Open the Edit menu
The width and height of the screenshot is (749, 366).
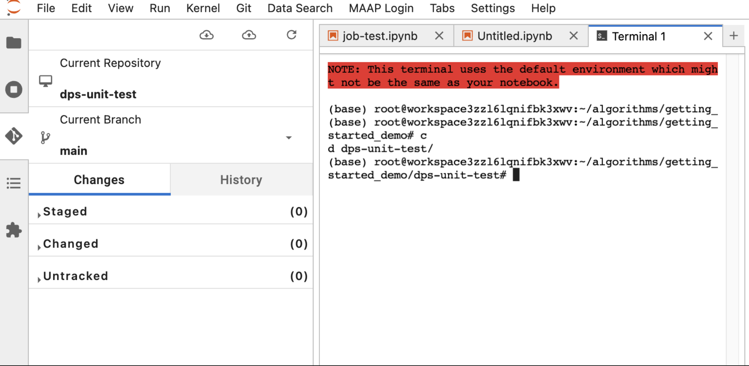tap(82, 8)
